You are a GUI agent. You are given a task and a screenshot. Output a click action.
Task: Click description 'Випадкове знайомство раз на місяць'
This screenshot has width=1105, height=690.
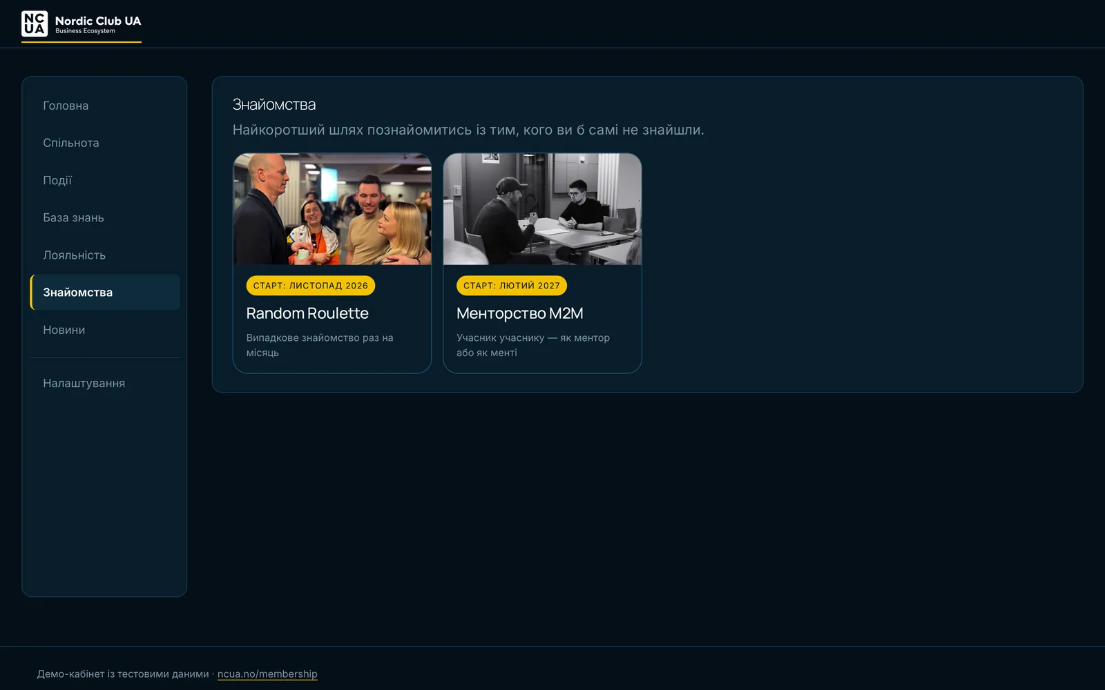[320, 345]
